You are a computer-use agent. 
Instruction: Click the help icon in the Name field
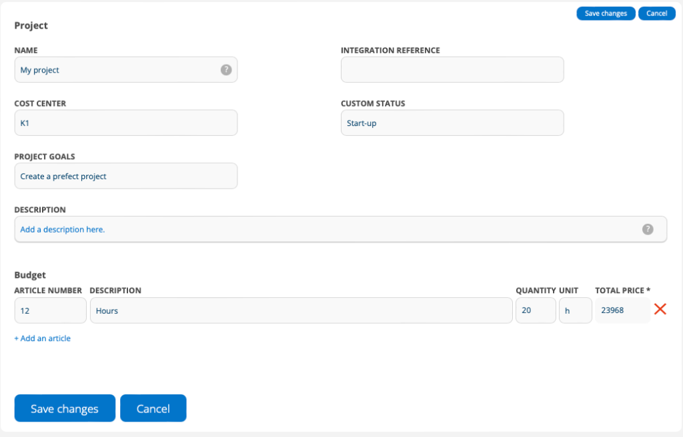point(226,69)
